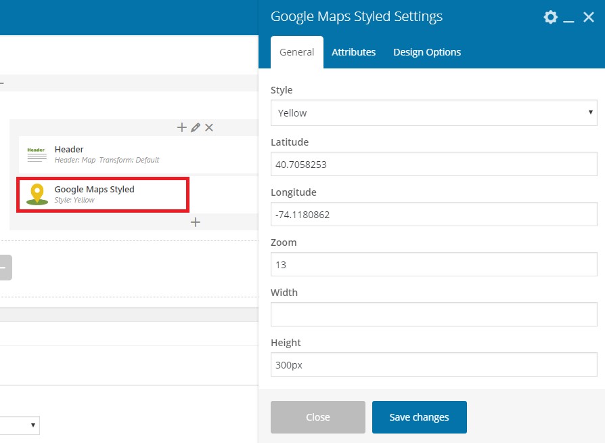
Task: Select the Google Maps Styled element title
Action: point(94,189)
